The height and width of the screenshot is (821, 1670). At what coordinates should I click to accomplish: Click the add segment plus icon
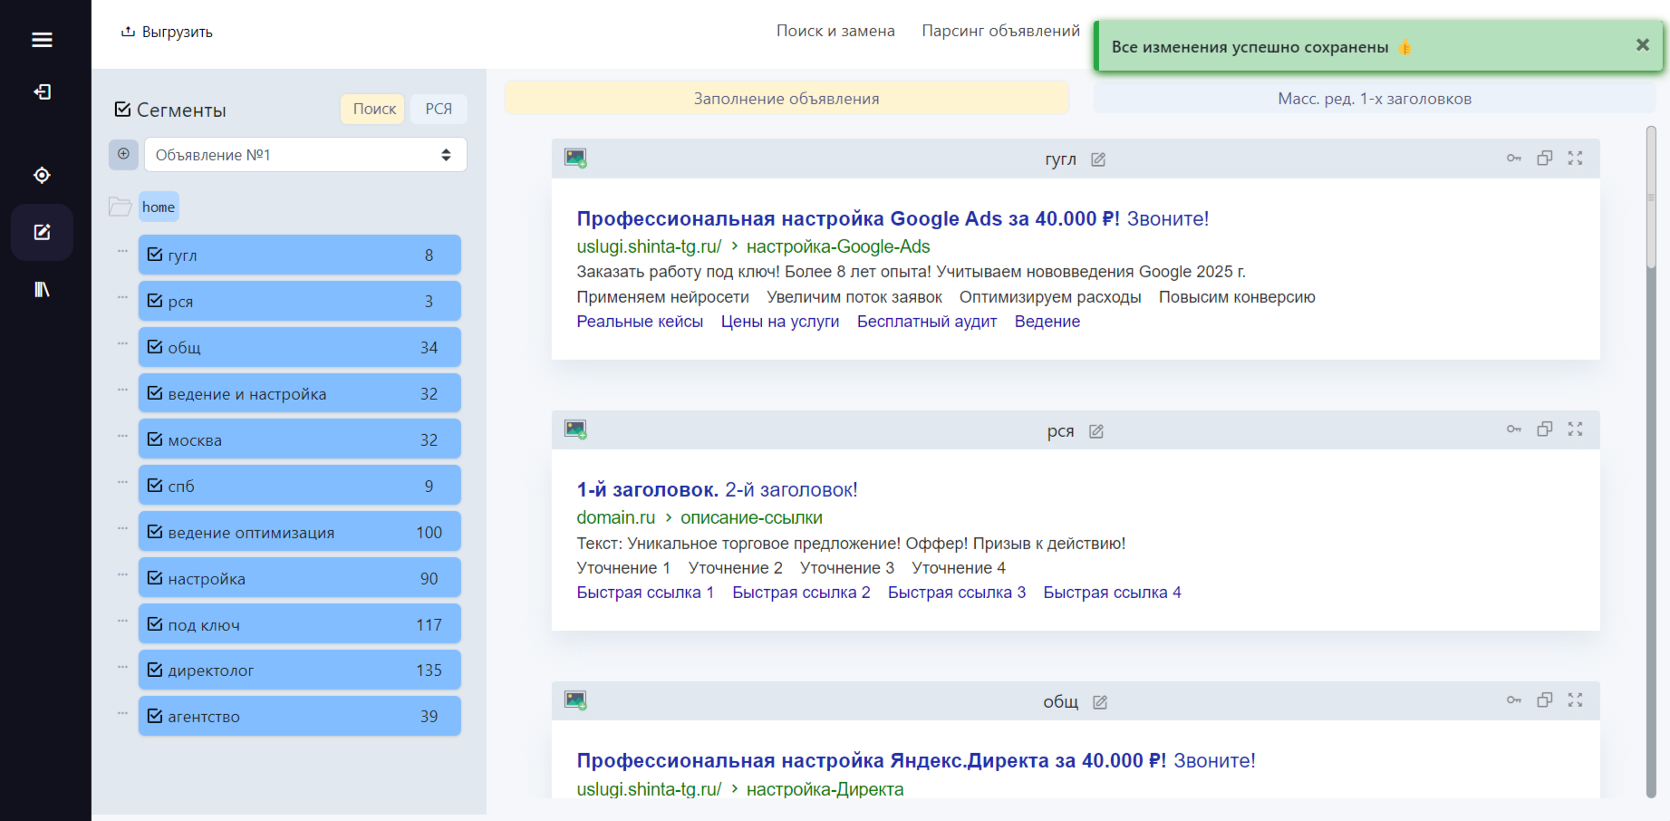tap(124, 154)
